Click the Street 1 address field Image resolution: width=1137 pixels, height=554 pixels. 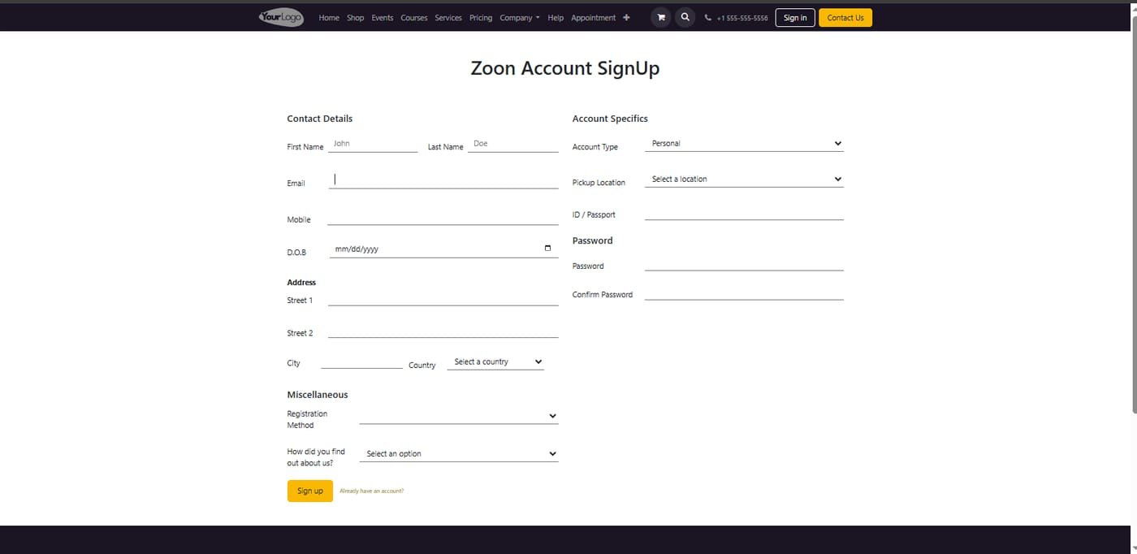[x=443, y=298]
